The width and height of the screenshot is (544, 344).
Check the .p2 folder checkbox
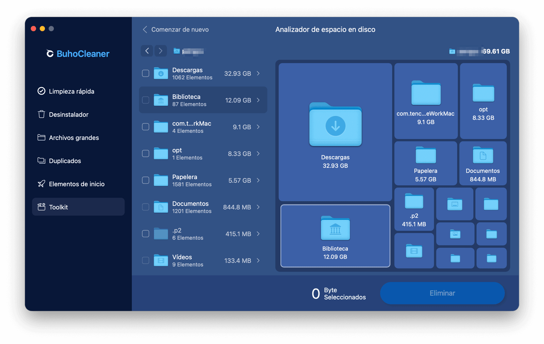pos(146,234)
